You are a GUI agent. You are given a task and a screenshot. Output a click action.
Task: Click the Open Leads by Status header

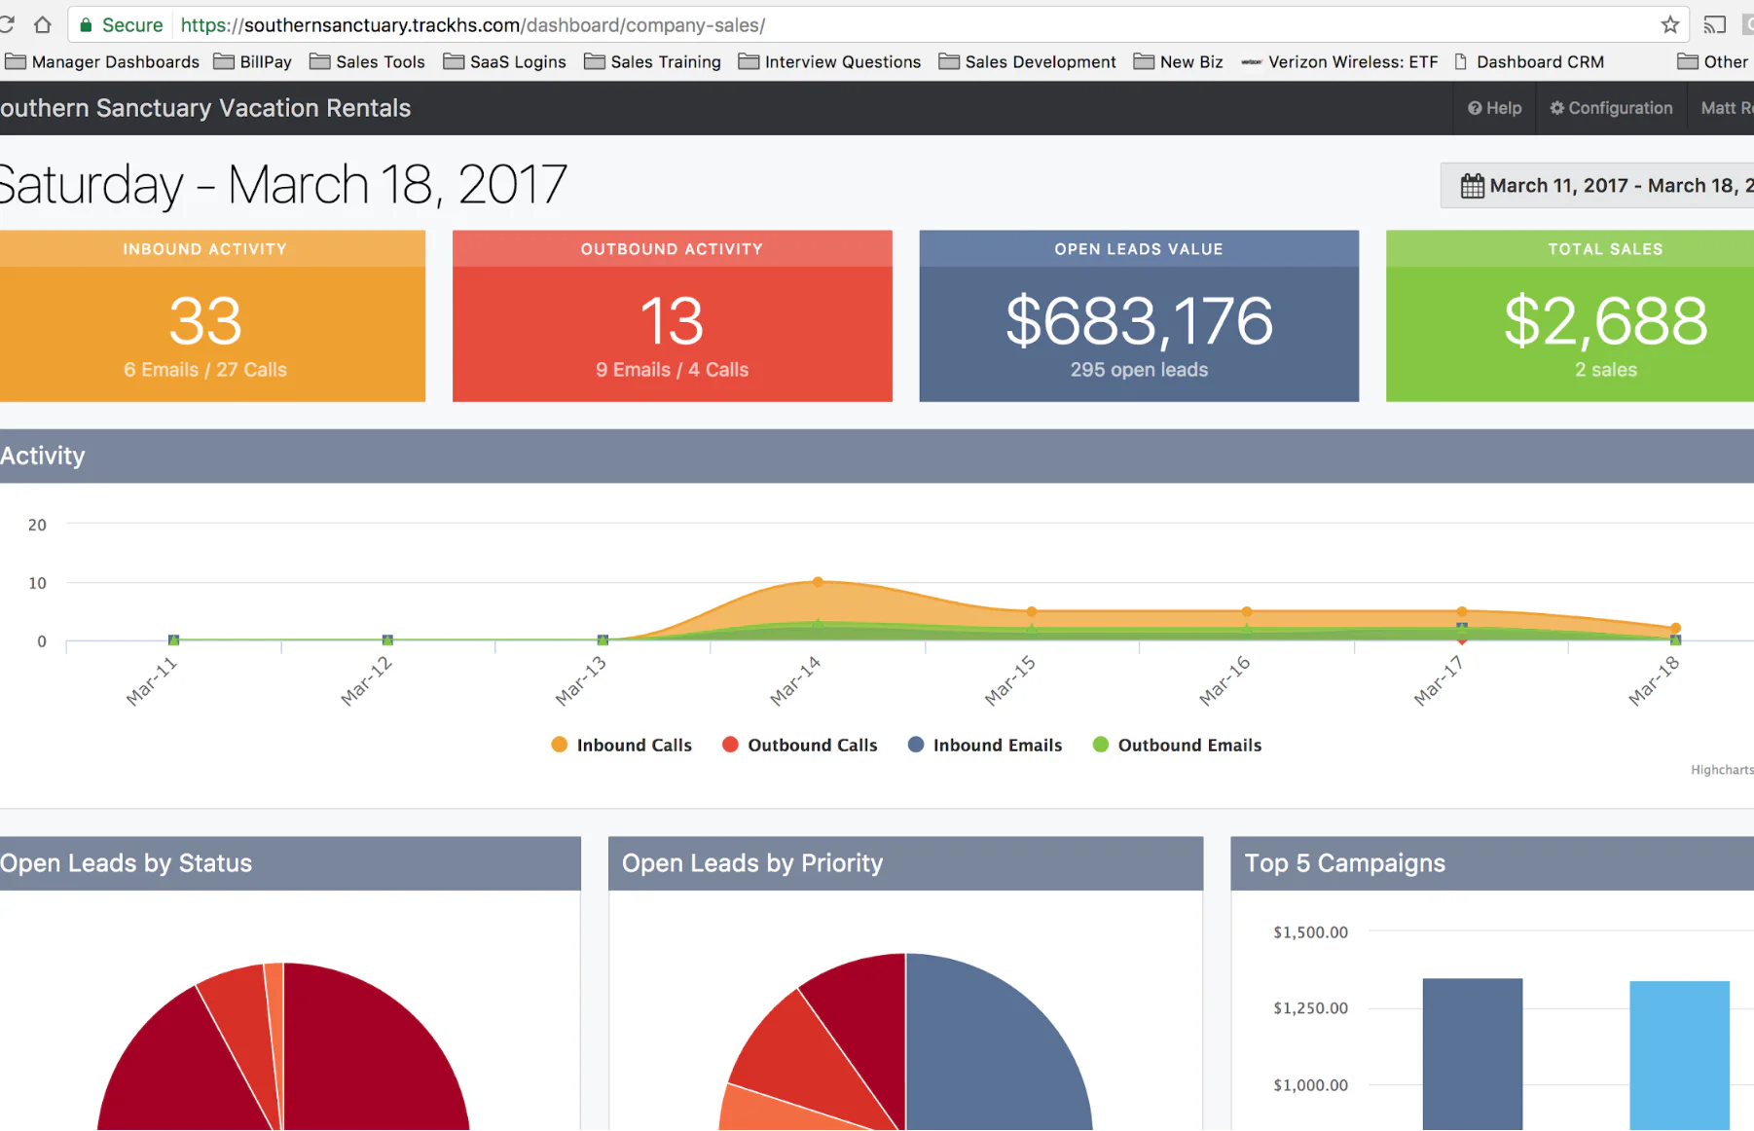[x=290, y=863]
